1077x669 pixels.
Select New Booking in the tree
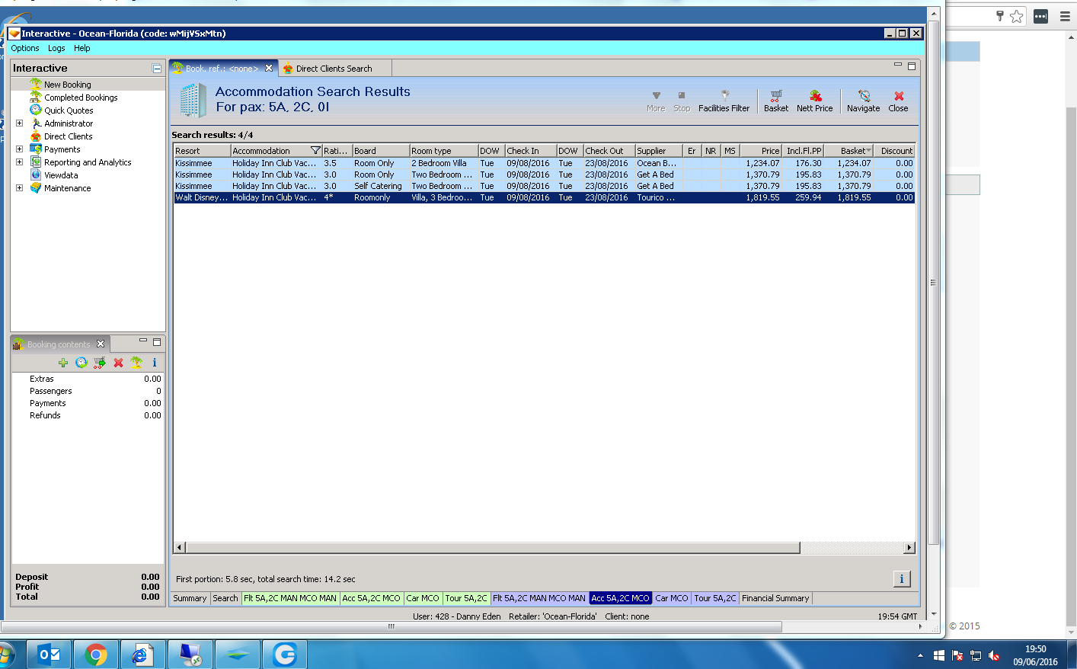pos(67,85)
